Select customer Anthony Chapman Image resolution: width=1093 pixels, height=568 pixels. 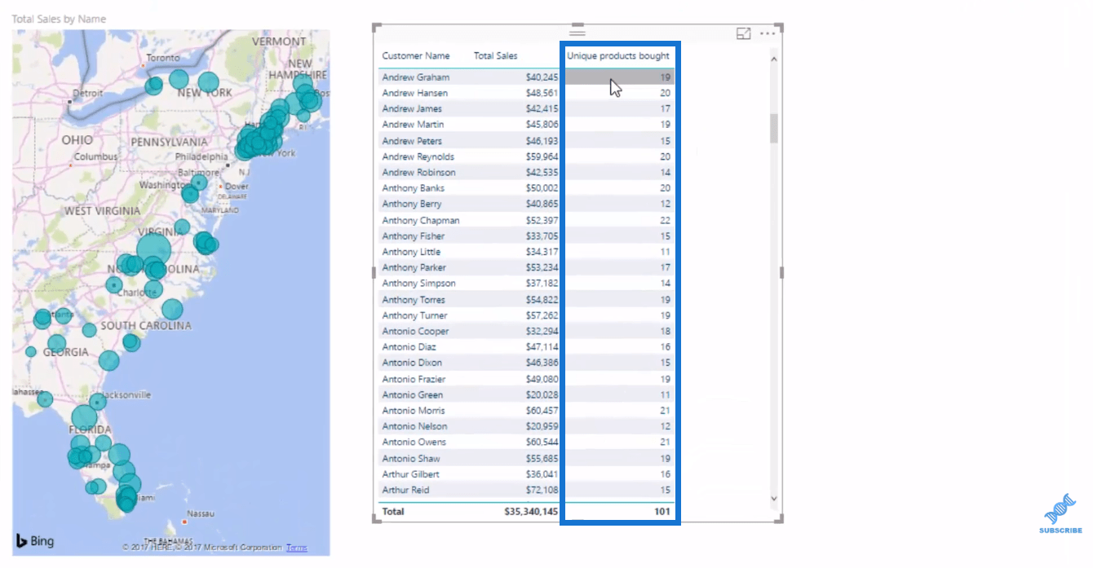click(421, 220)
